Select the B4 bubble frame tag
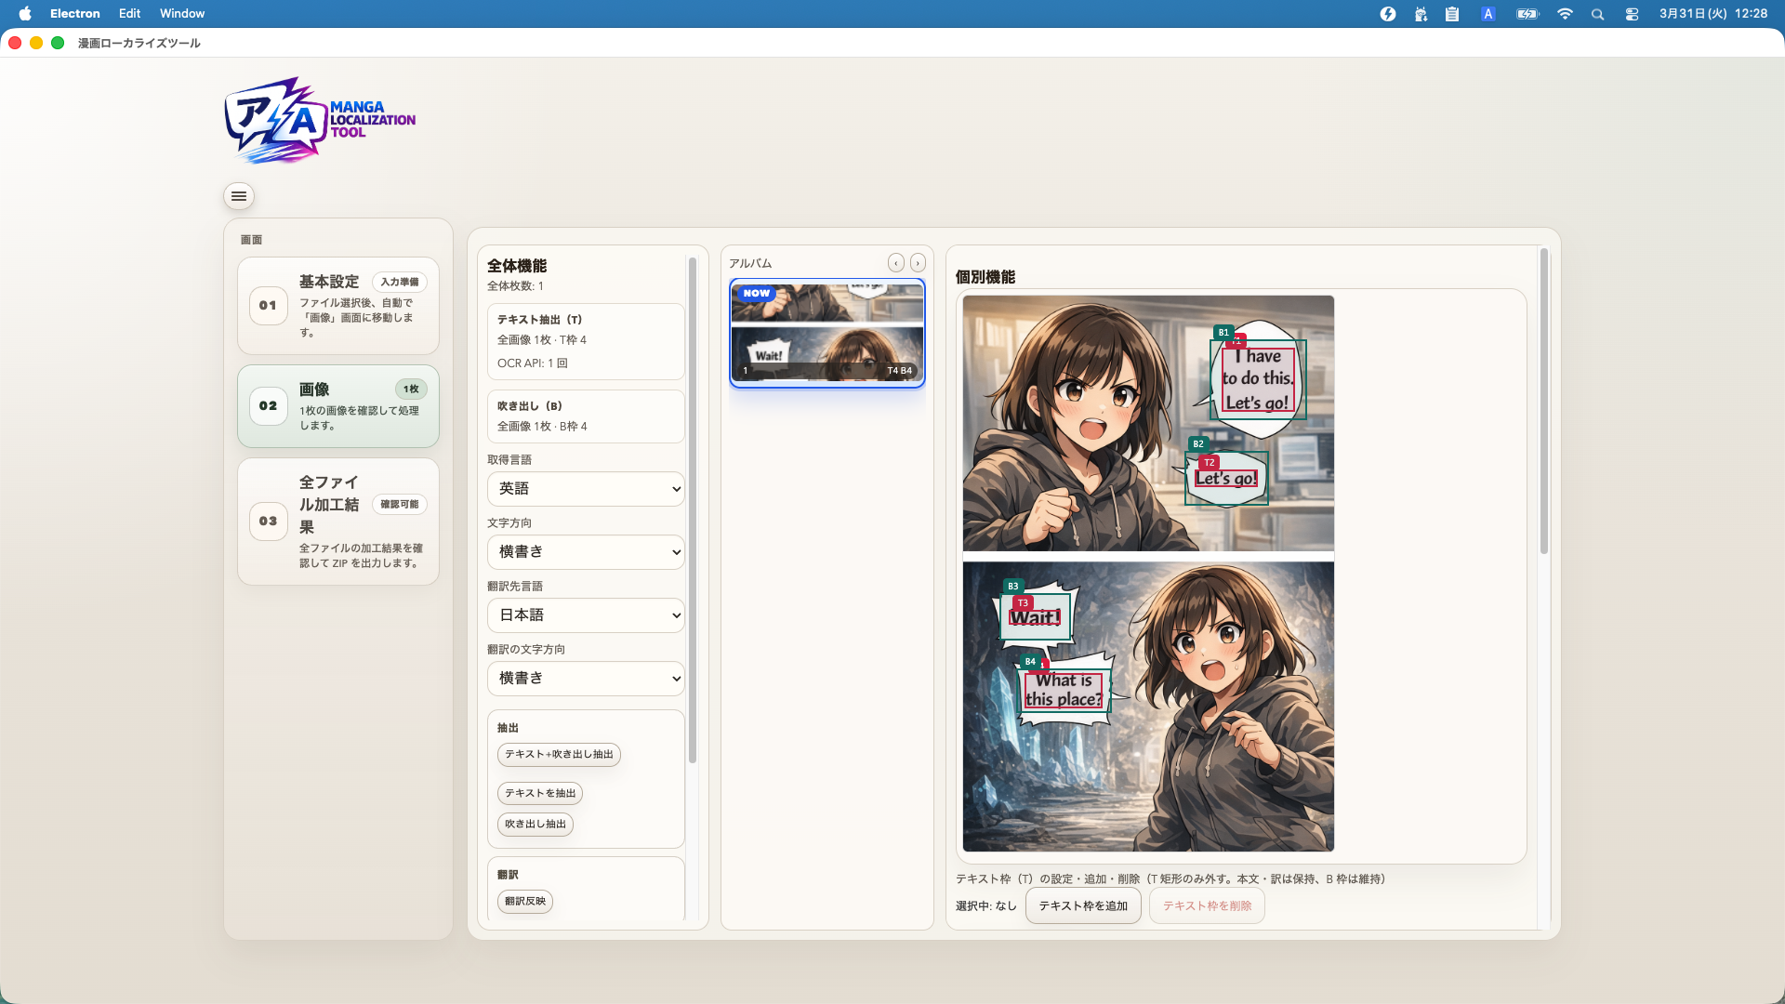The width and height of the screenshot is (1785, 1004). pyautogui.click(x=1029, y=662)
